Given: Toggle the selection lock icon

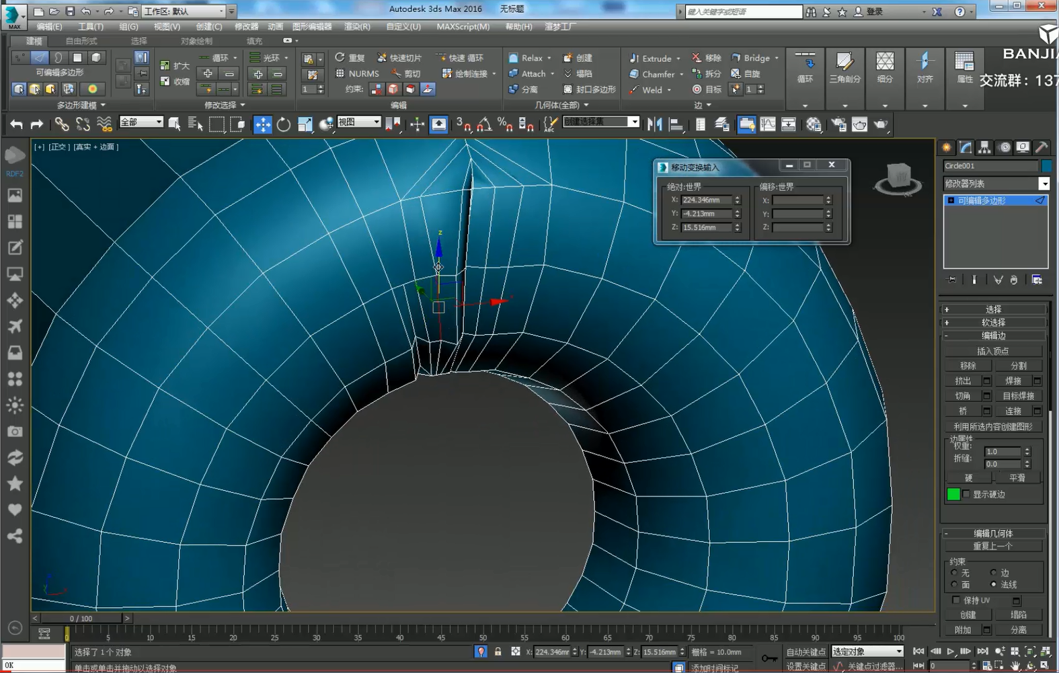Looking at the screenshot, I should coord(498,651).
